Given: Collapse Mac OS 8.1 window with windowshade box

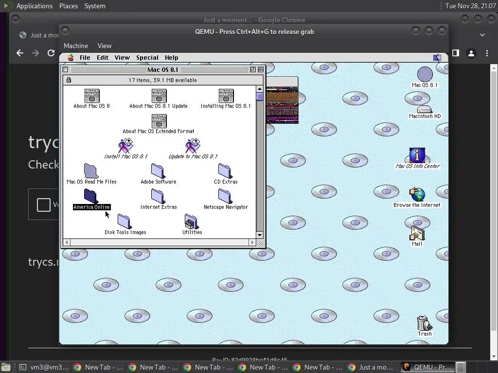Looking at the screenshot, I should [261, 70].
